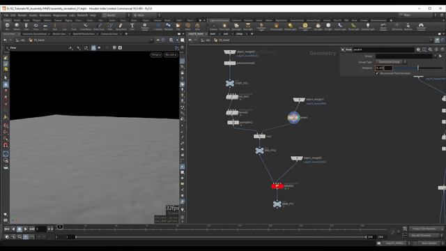Click the obj path button in network editor
Viewport: 446px width, 251px height.
(206, 40)
